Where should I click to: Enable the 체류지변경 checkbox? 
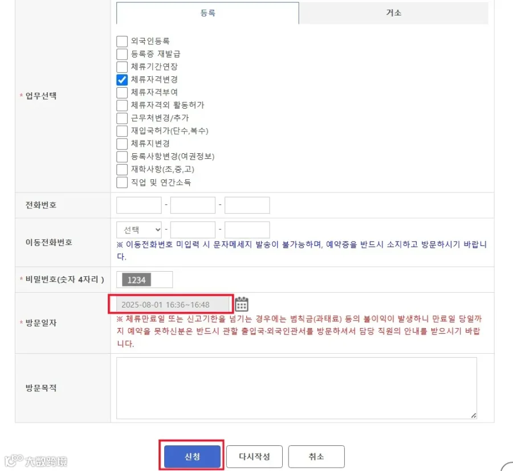[x=122, y=144]
